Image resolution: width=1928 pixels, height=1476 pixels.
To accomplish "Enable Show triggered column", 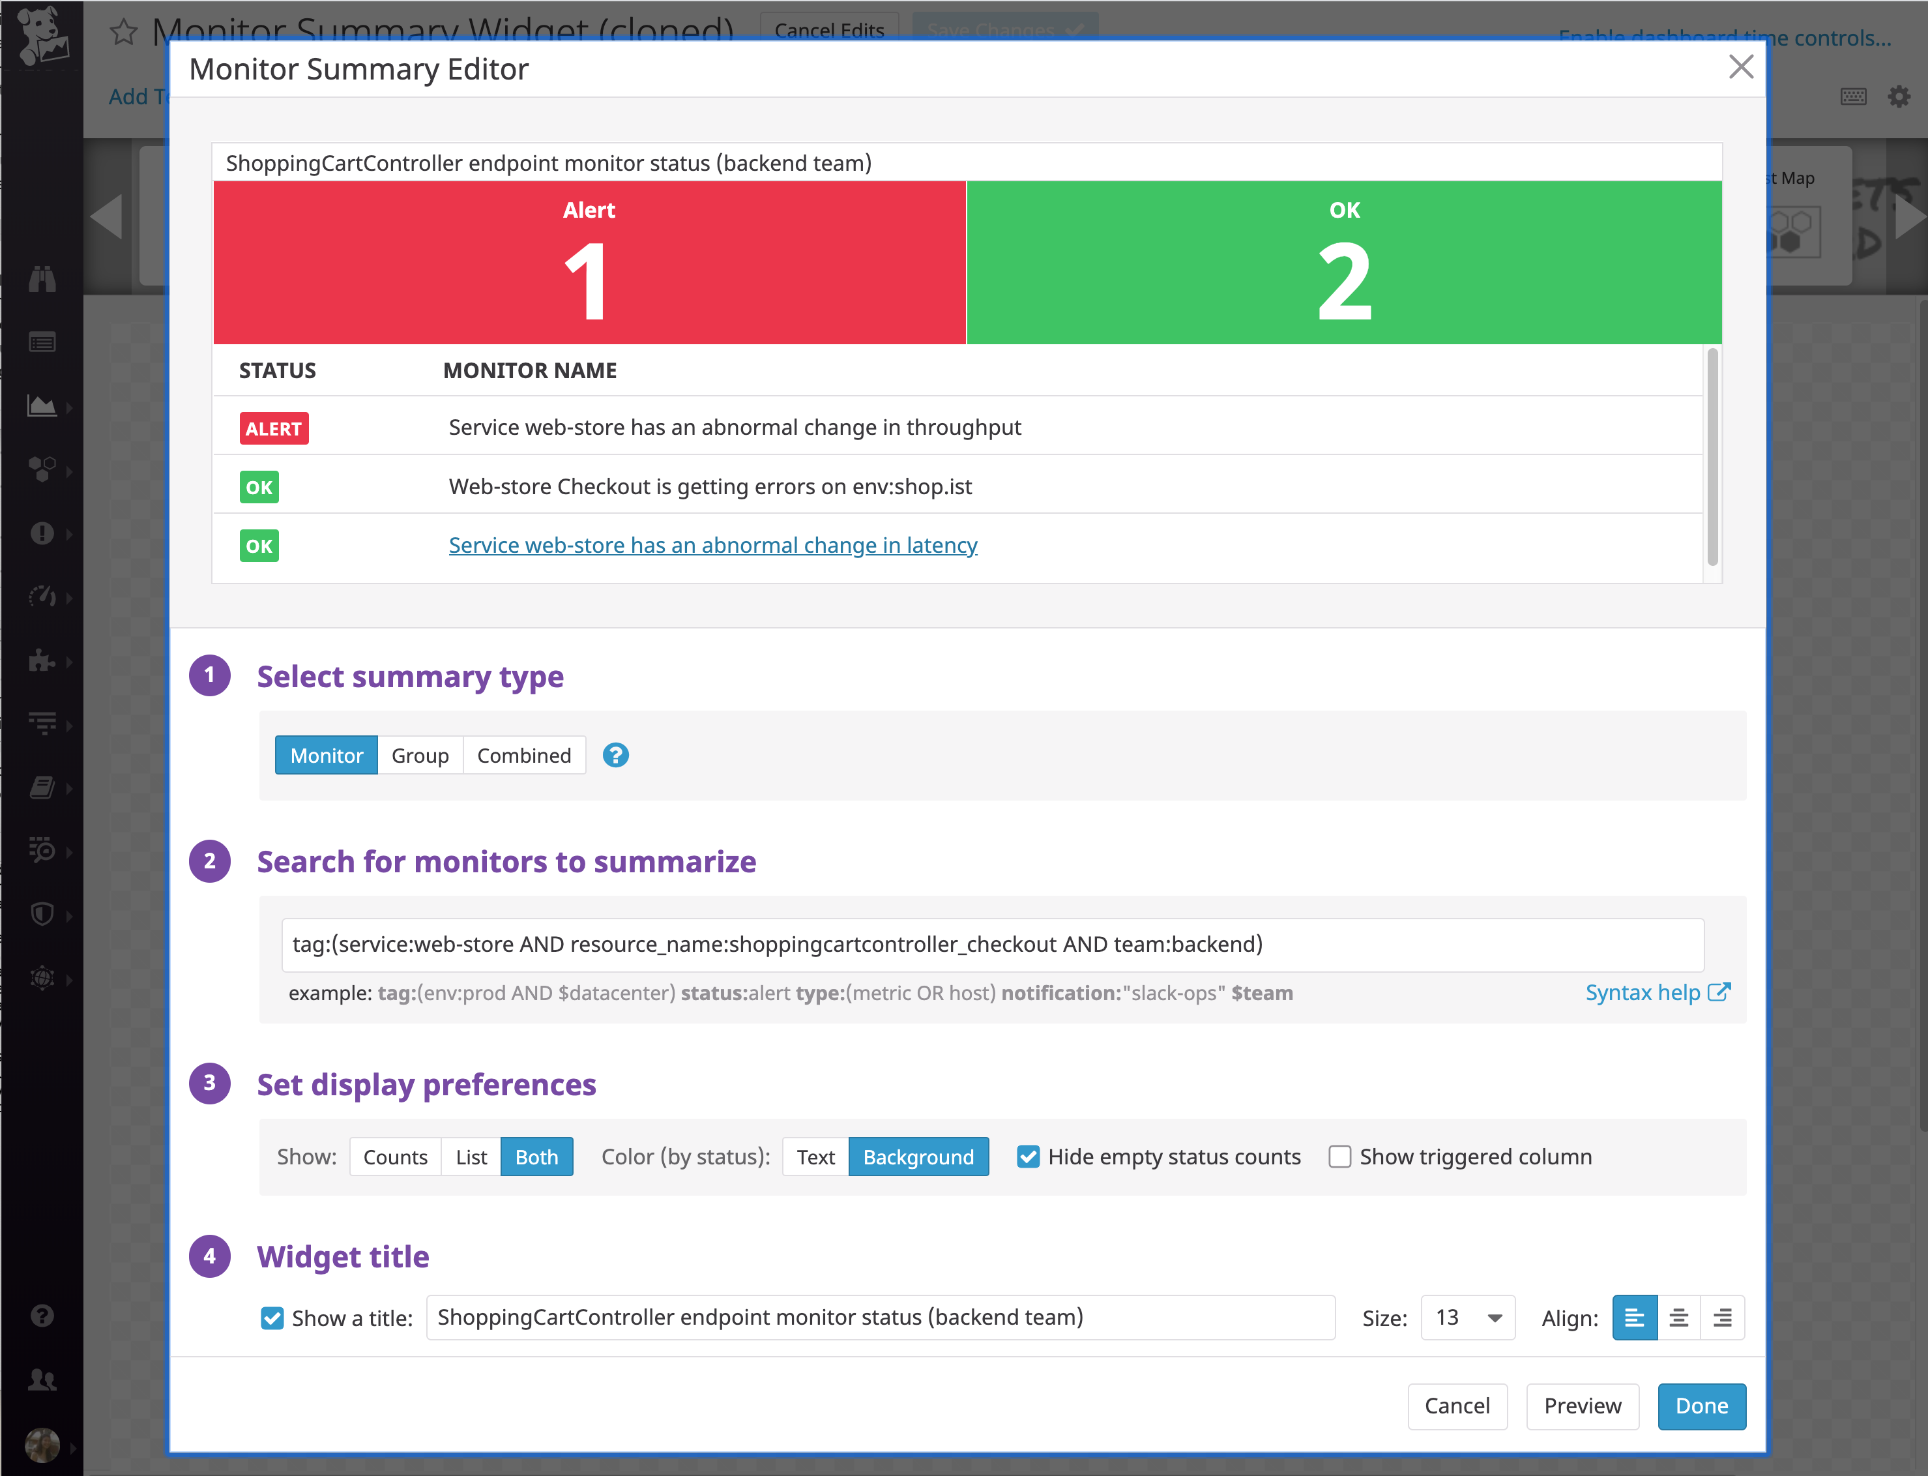I will pyautogui.click(x=1339, y=1157).
